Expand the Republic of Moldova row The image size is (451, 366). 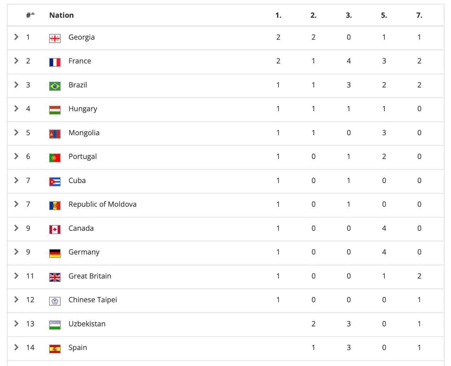coord(16,204)
